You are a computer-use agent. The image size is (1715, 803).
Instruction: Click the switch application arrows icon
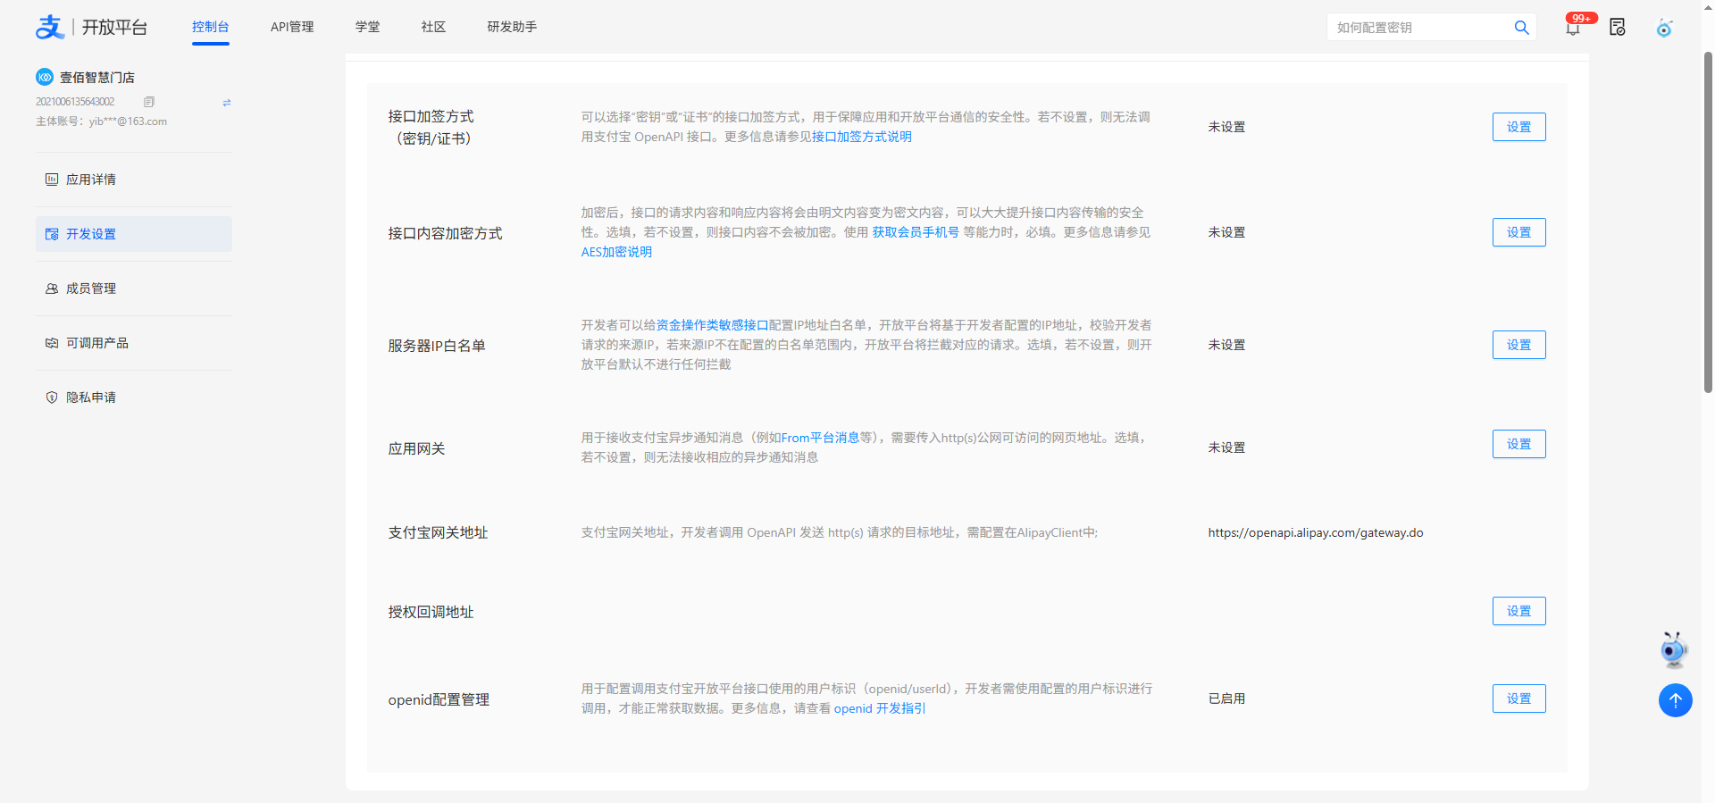point(227,103)
